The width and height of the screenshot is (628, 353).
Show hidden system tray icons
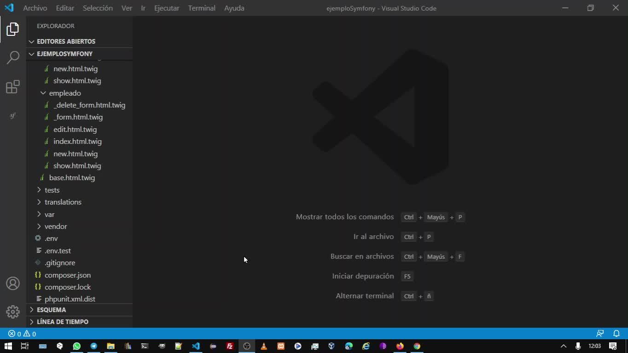(x=563, y=346)
